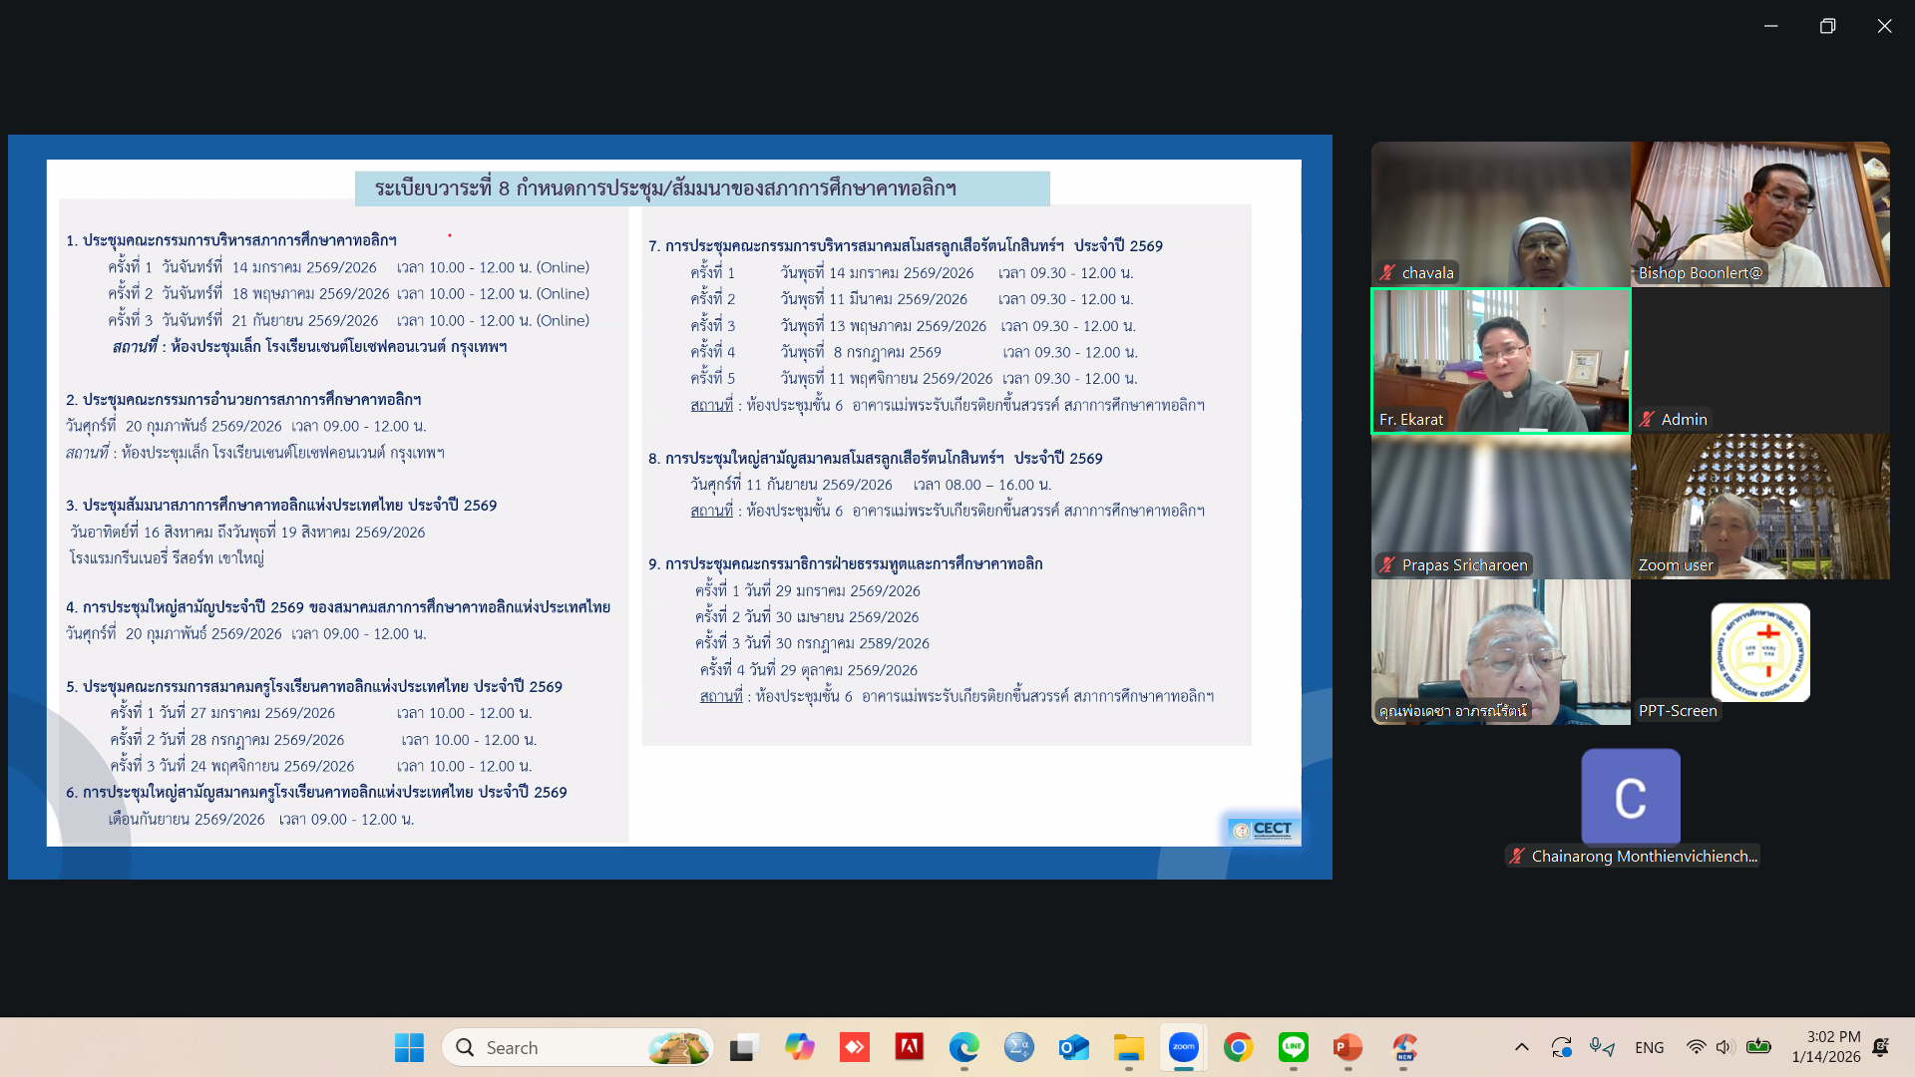
Task: Open Adobe Acrobat taskbar icon
Action: [x=909, y=1047]
